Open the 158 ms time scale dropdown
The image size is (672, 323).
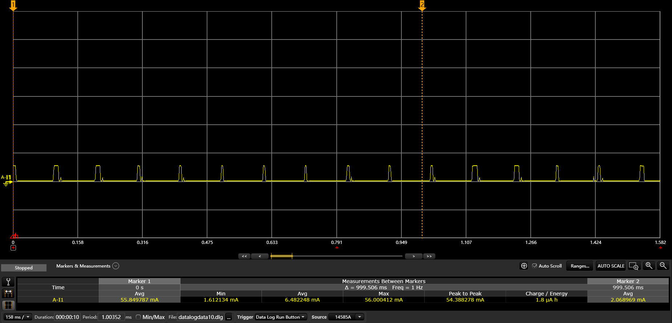pos(17,317)
